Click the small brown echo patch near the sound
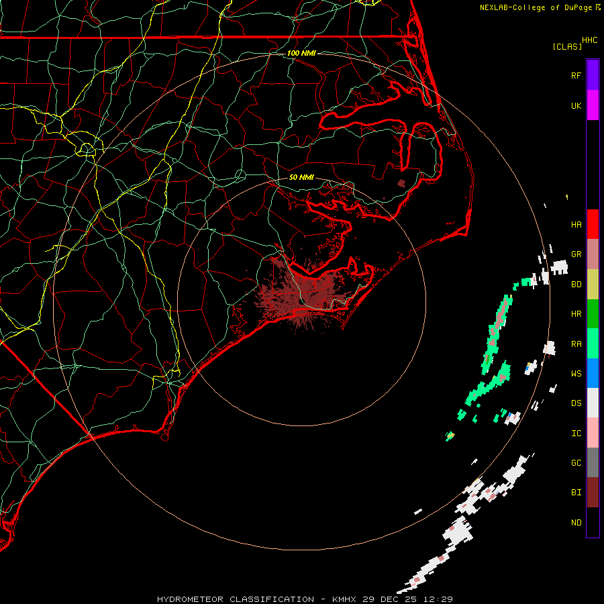The height and width of the screenshot is (604, 604). tap(401, 183)
